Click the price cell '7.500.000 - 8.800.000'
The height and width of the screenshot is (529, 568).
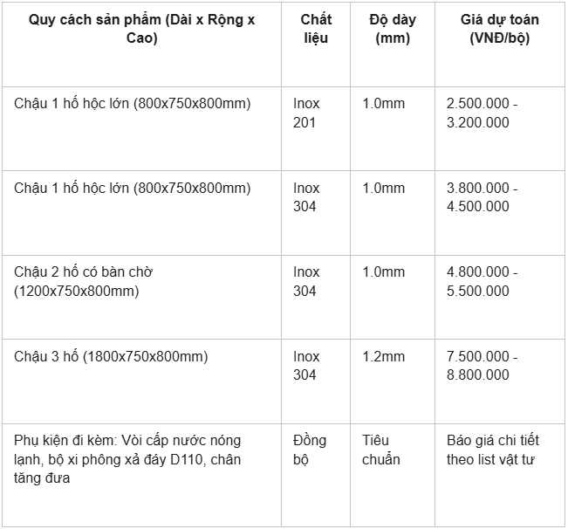click(x=500, y=381)
